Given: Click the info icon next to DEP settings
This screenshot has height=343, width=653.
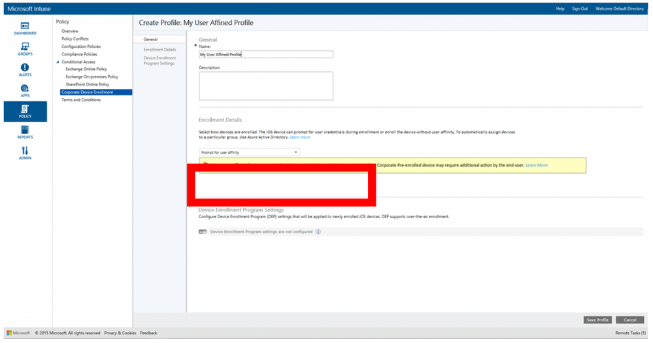Looking at the screenshot, I should click(x=318, y=232).
